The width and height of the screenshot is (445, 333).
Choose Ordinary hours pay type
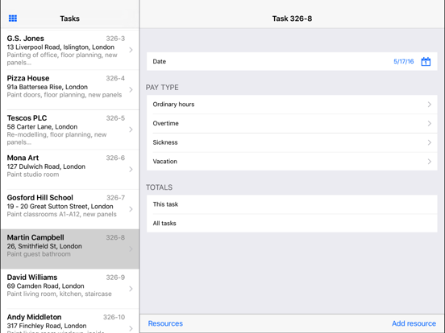[x=292, y=105]
